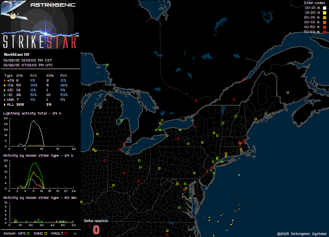The image size is (329, 237).
Task: Click the Astrogenic logo at the top
Action: point(53,5)
